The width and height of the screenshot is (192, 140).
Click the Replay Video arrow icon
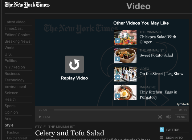(74, 64)
